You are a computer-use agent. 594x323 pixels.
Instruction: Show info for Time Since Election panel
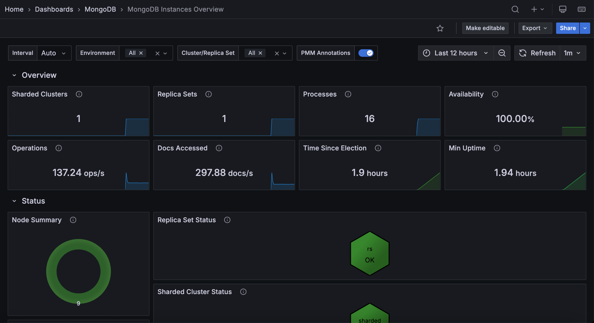(x=378, y=148)
